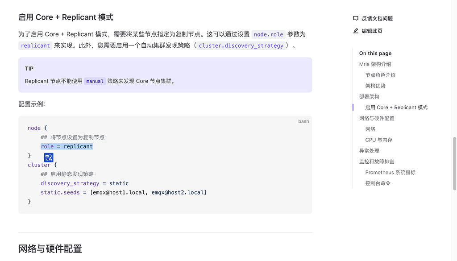Click the pencil icon next to 编辑此页
Viewport: 457px width, 261px height.
coord(355,31)
